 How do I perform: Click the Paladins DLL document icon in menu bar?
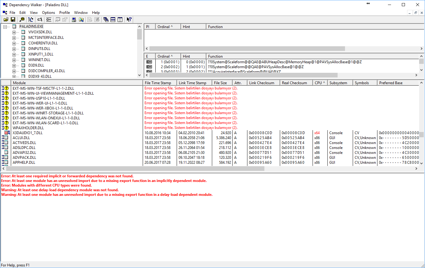point(5,12)
